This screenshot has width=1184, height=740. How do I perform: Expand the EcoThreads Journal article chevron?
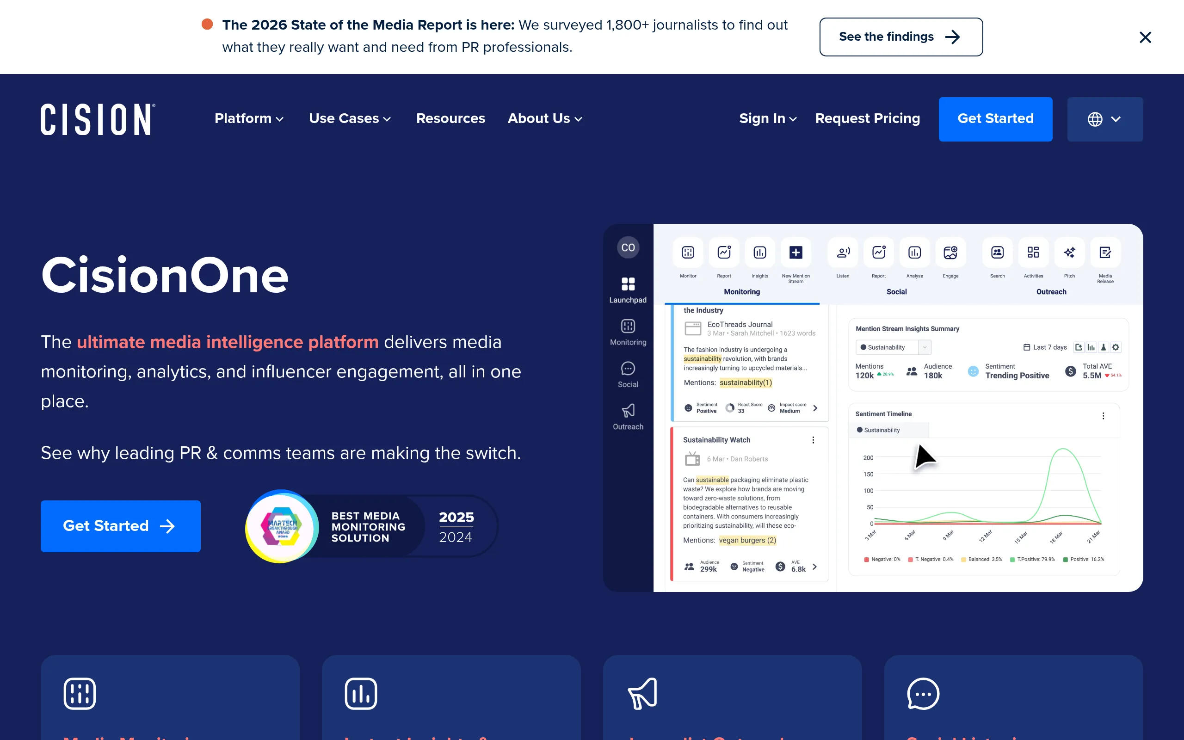pos(815,408)
